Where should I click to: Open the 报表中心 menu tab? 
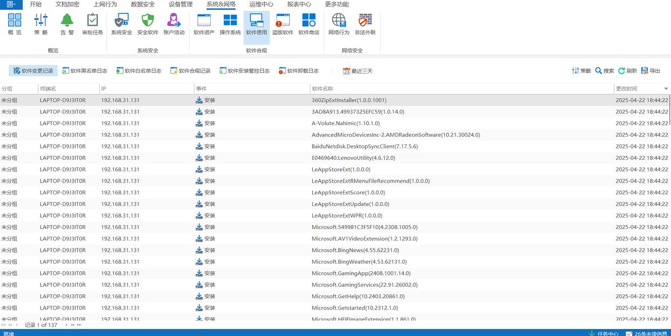click(299, 4)
